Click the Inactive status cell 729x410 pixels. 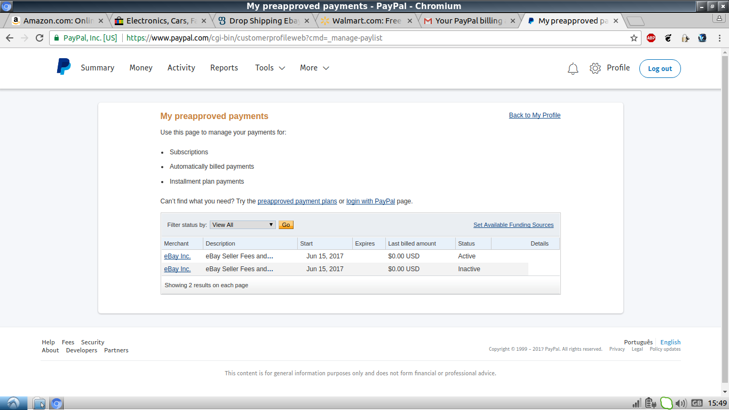469,269
